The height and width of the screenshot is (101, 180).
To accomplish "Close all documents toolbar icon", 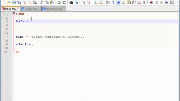I will (x=30, y=2).
